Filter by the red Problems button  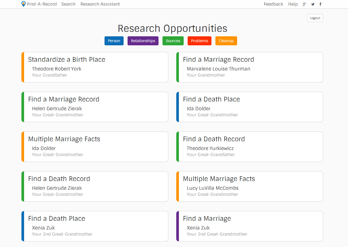click(x=200, y=41)
